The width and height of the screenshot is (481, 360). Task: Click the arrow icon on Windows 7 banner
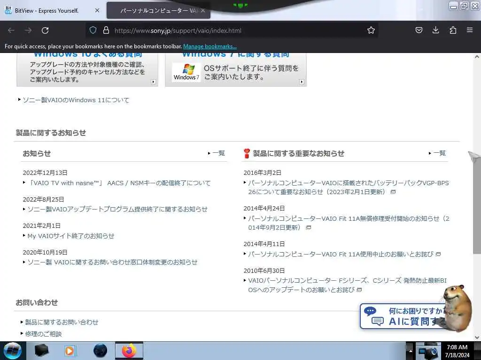click(302, 82)
